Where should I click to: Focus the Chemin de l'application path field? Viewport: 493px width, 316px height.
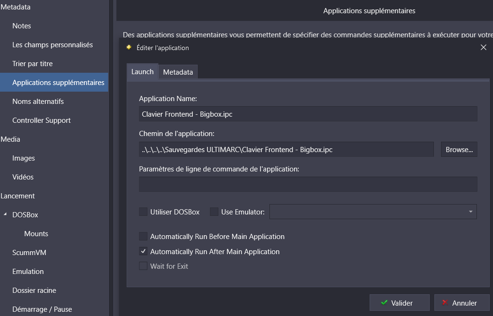pyautogui.click(x=286, y=150)
